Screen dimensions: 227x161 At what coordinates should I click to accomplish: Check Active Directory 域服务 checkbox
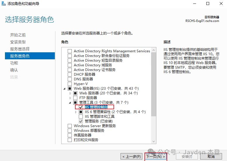pos(70,65)
